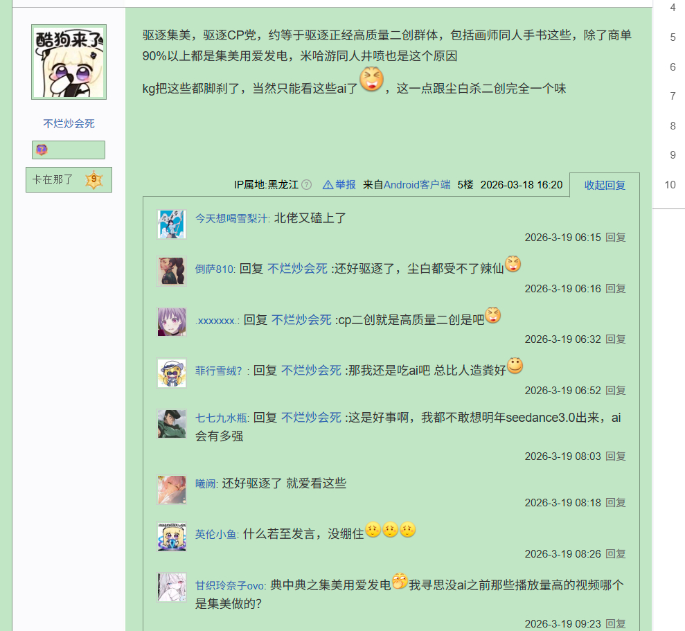Reply to 七七九水瓶's comment at 08:03
Image resolution: width=685 pixels, height=631 pixels.
point(616,456)
